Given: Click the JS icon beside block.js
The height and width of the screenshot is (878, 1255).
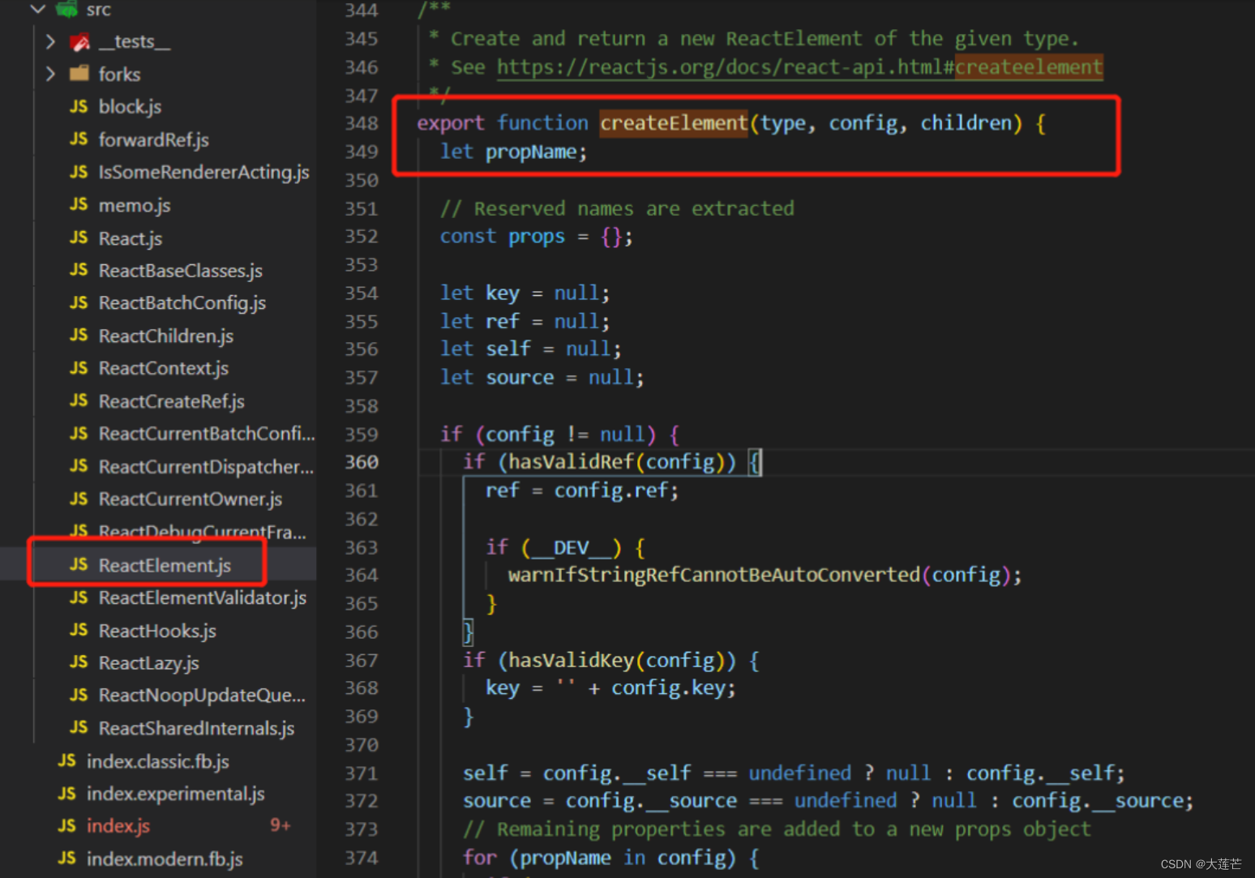Looking at the screenshot, I should (79, 106).
